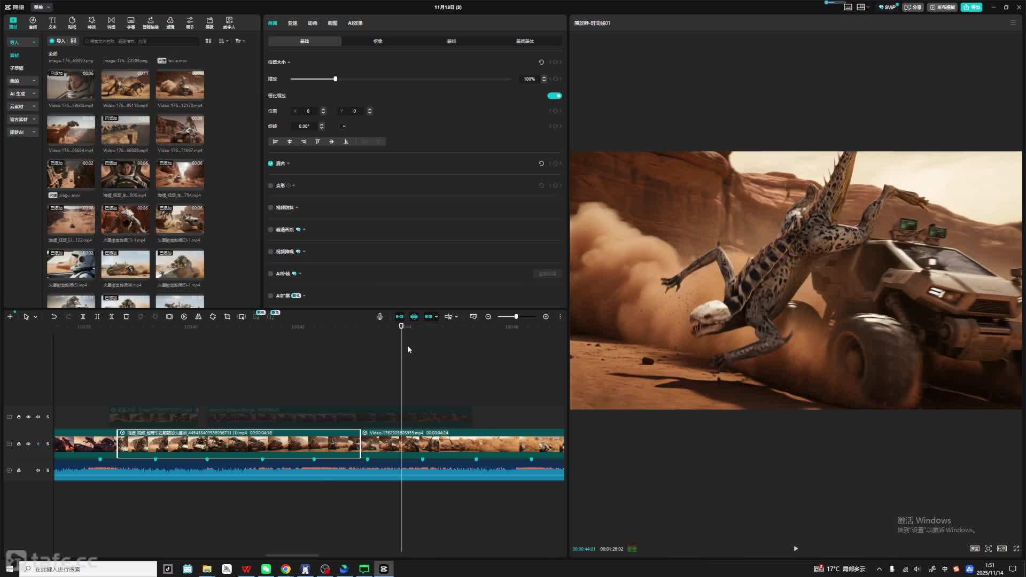Click the crop tool icon in timeline toolbar
Image resolution: width=1026 pixels, height=577 pixels.
227,317
